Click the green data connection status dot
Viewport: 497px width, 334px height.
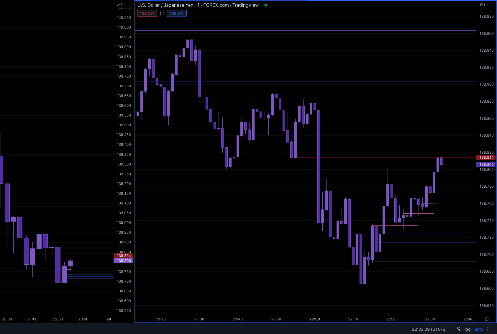pyautogui.click(x=265, y=5)
